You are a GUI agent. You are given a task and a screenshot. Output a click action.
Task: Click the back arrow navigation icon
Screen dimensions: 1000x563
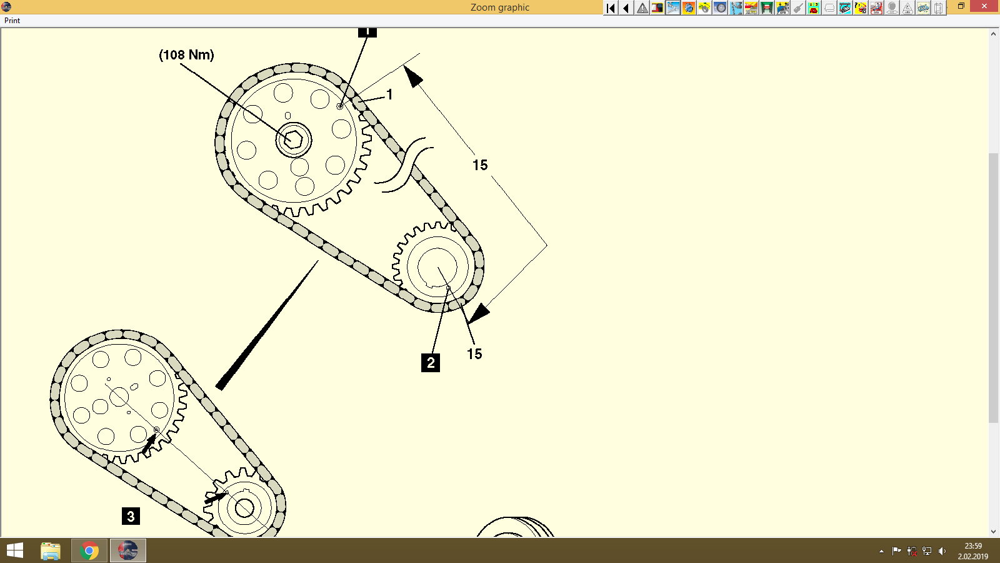(x=625, y=9)
